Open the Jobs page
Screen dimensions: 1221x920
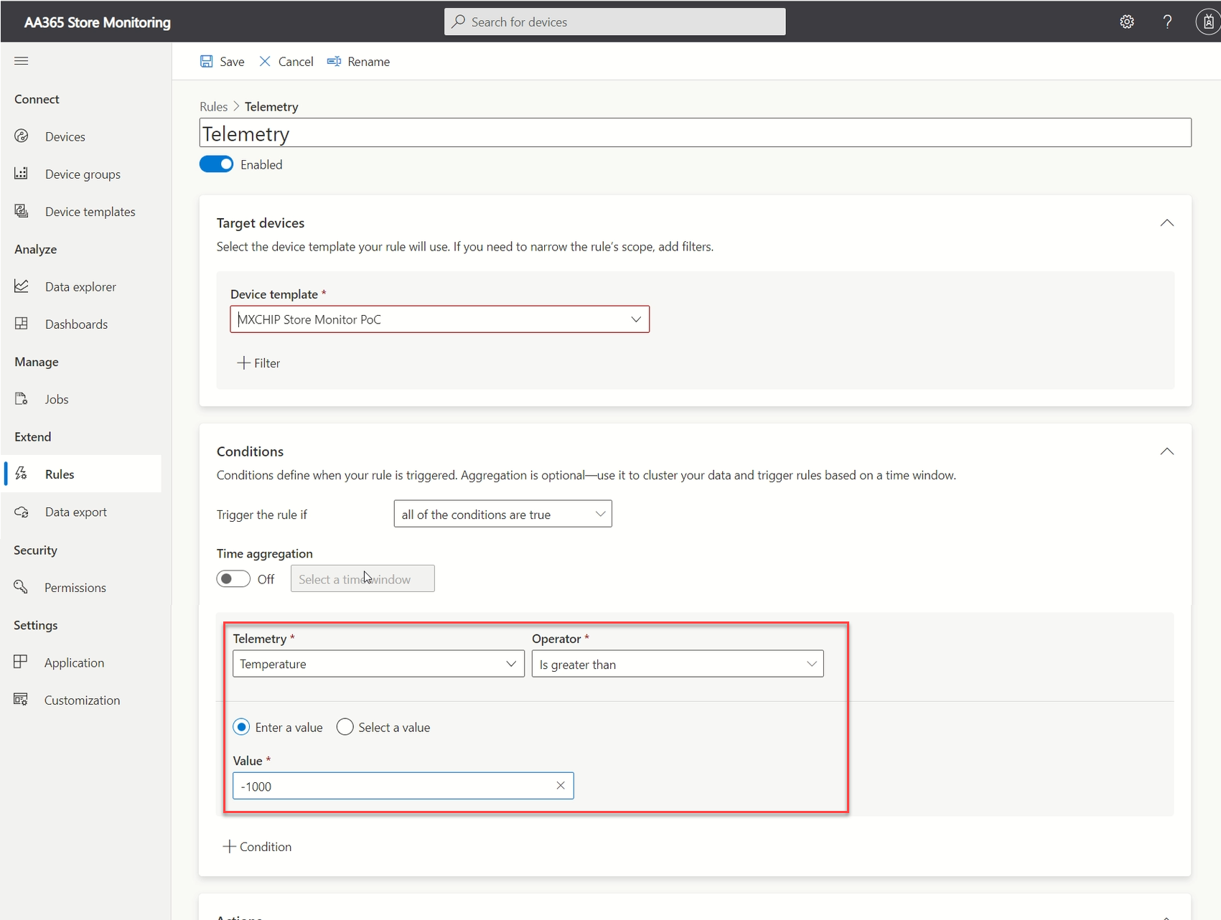coord(56,398)
